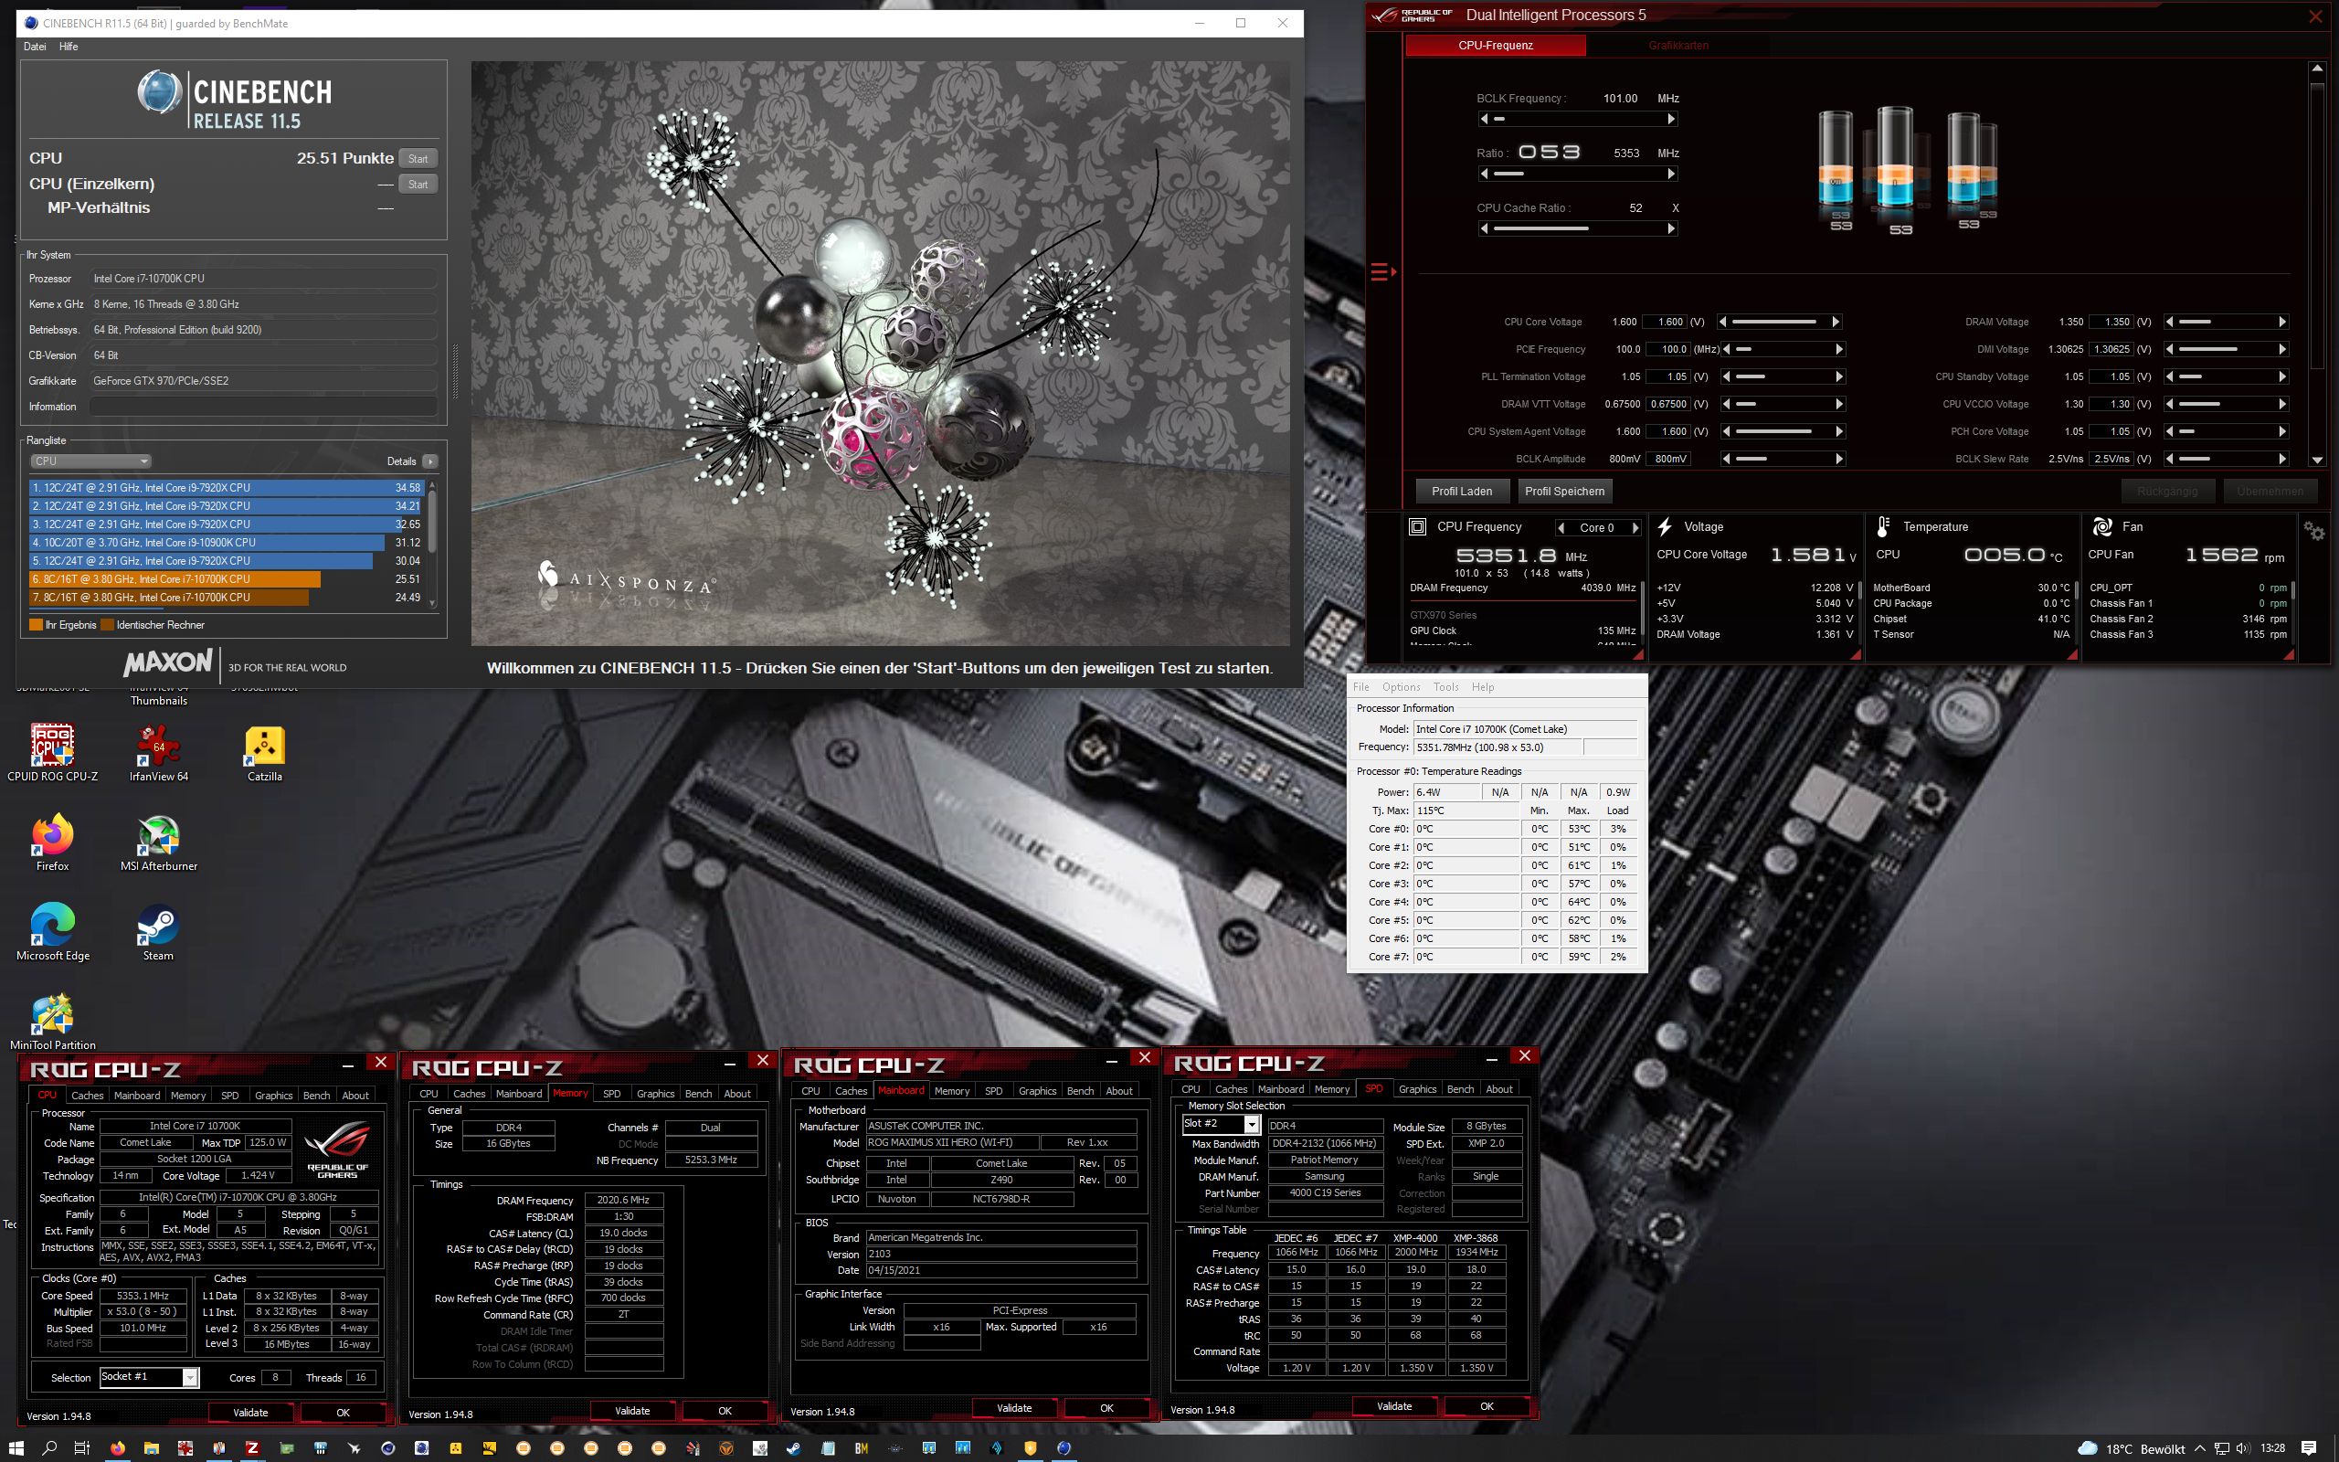Open File Explorer from the taskbar

click(x=151, y=1448)
